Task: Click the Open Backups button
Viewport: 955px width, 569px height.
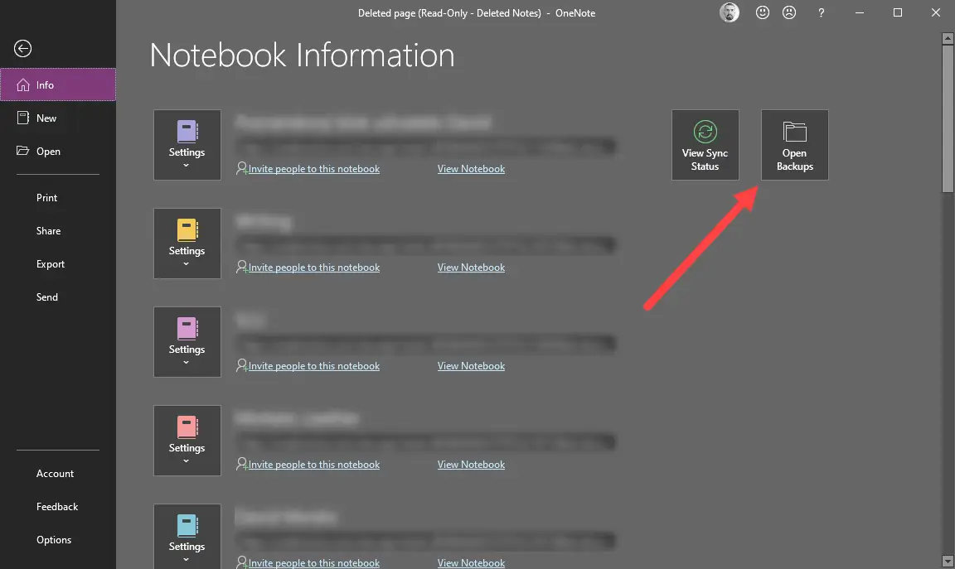Action: (794, 145)
